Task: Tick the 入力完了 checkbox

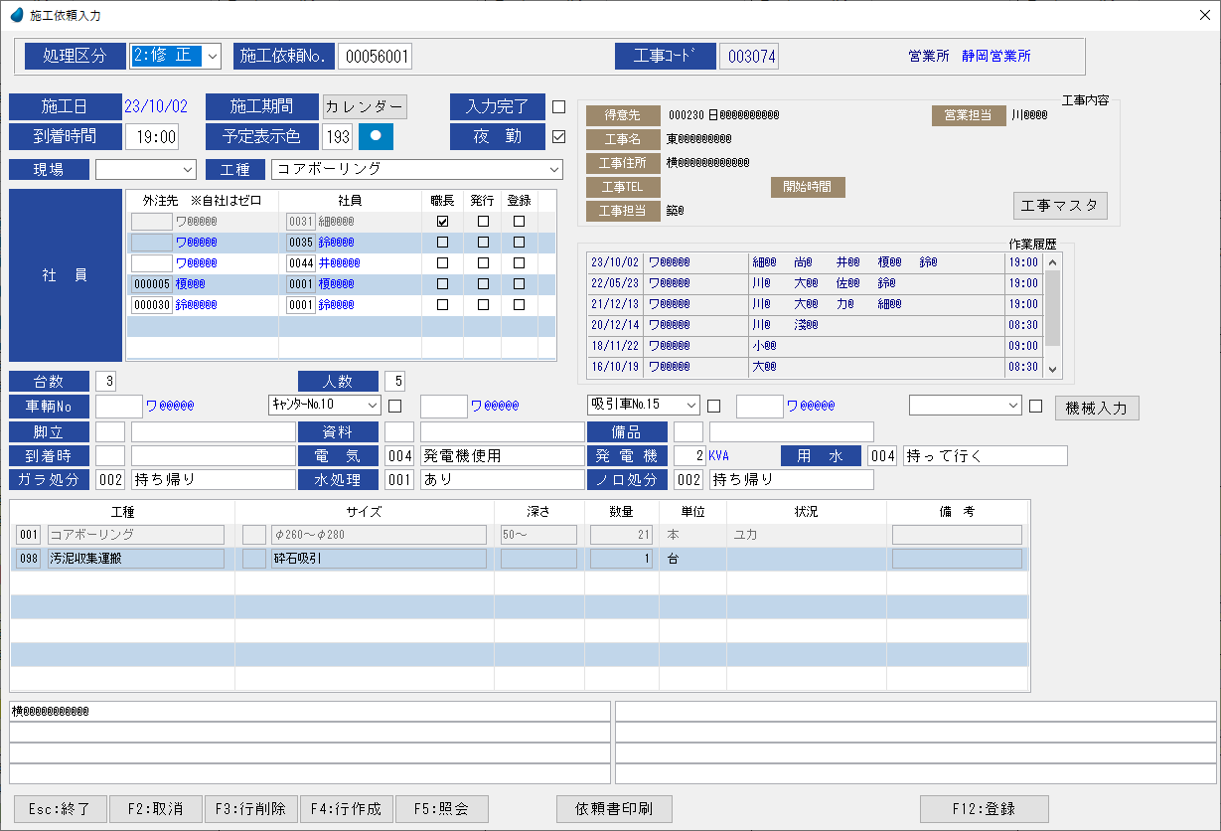Action: coord(558,106)
